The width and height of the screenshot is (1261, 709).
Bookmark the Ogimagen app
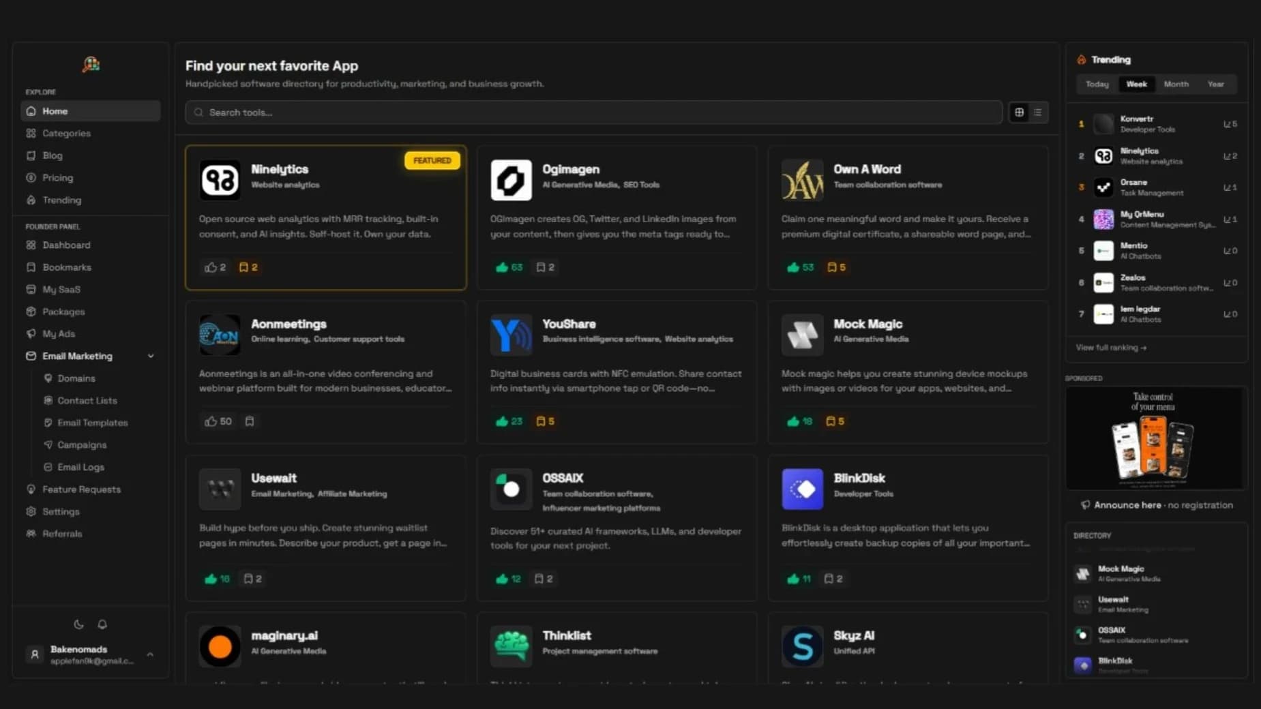tap(545, 267)
